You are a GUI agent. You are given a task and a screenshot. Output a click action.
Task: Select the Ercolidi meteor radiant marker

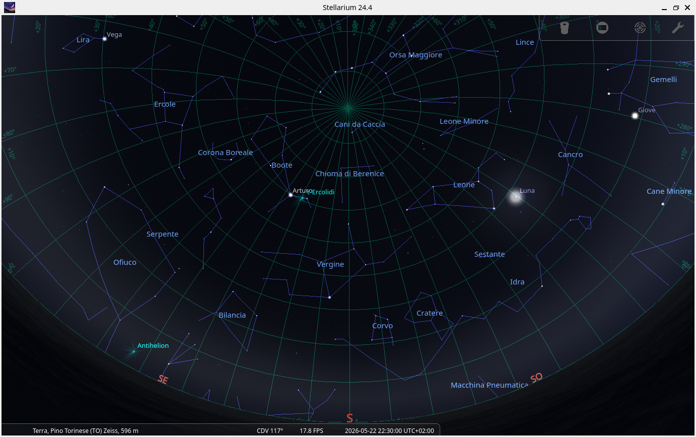(x=302, y=198)
